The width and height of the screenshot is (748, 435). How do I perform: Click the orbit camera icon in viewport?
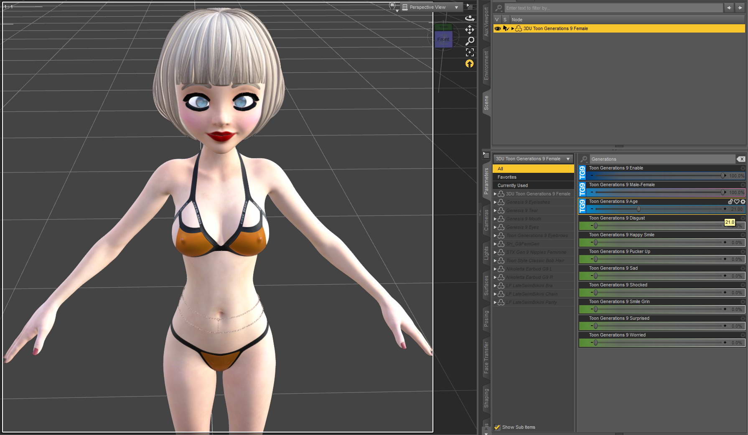[470, 18]
